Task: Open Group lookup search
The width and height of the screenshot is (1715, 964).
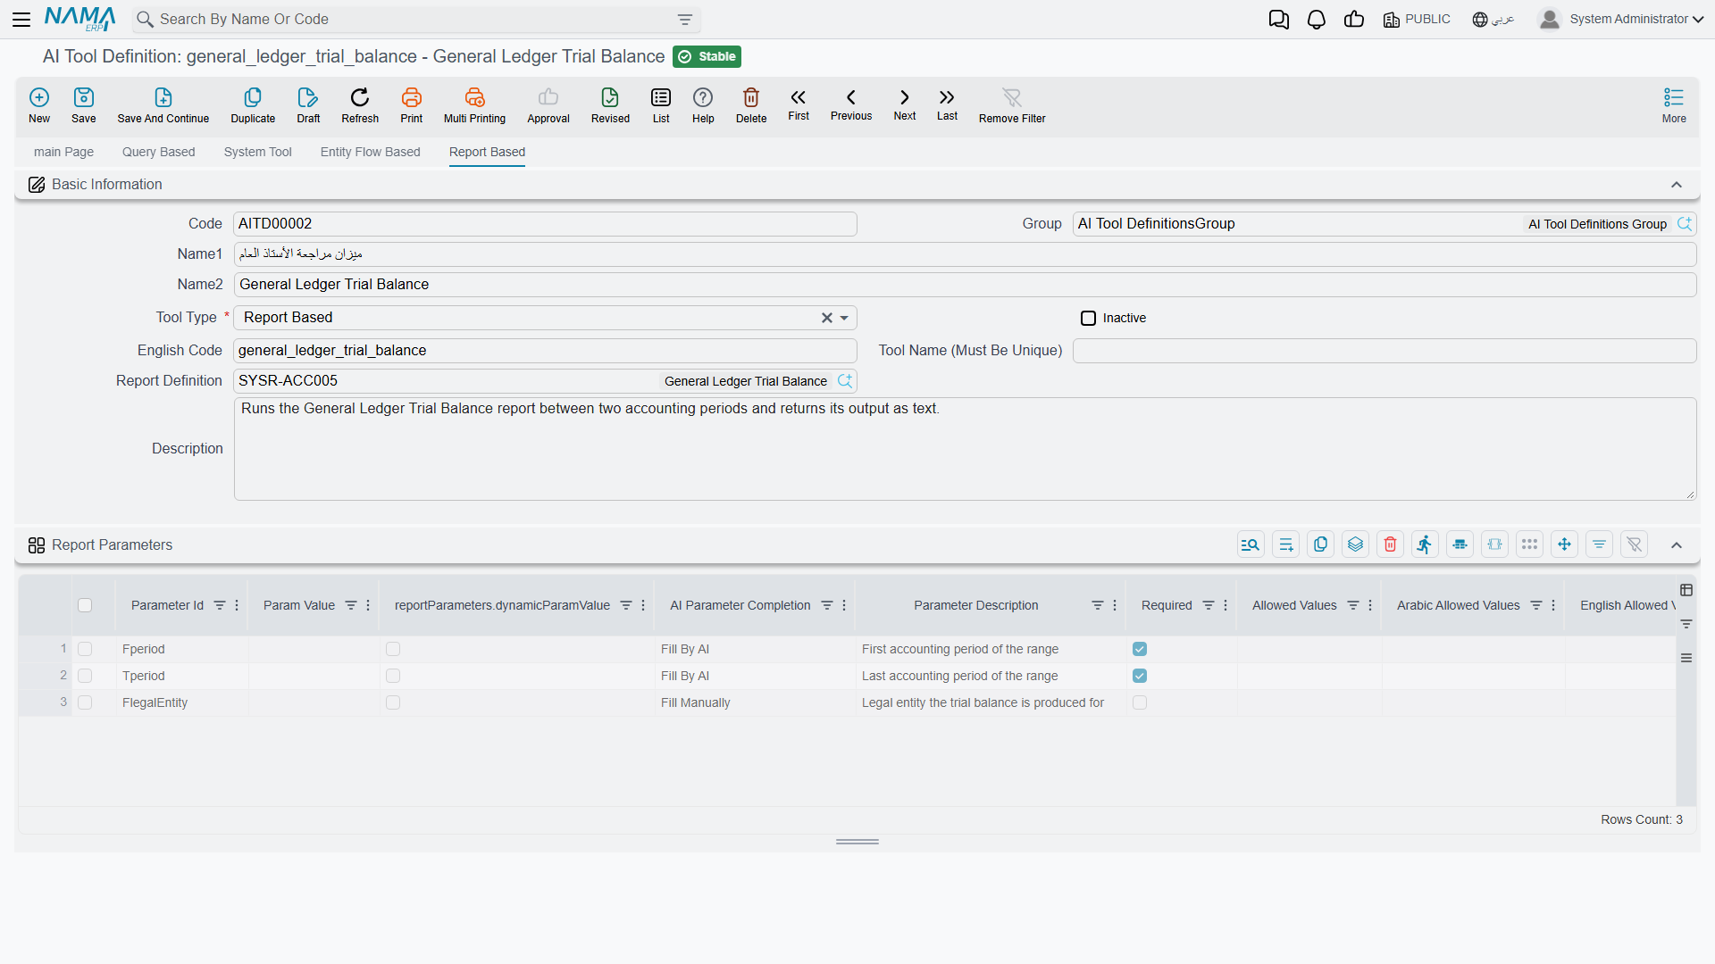Action: click(1685, 224)
